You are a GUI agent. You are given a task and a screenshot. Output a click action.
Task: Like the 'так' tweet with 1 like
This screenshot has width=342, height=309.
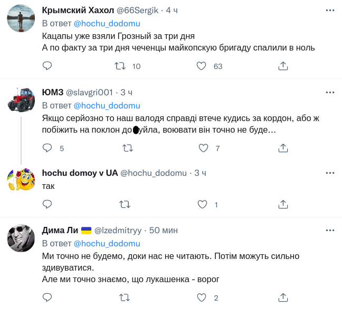(x=201, y=204)
